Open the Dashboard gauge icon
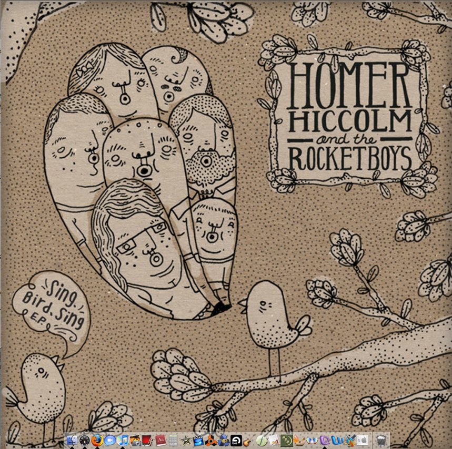 (85, 441)
